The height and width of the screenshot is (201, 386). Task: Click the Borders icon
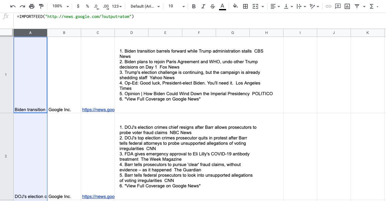click(x=245, y=6)
